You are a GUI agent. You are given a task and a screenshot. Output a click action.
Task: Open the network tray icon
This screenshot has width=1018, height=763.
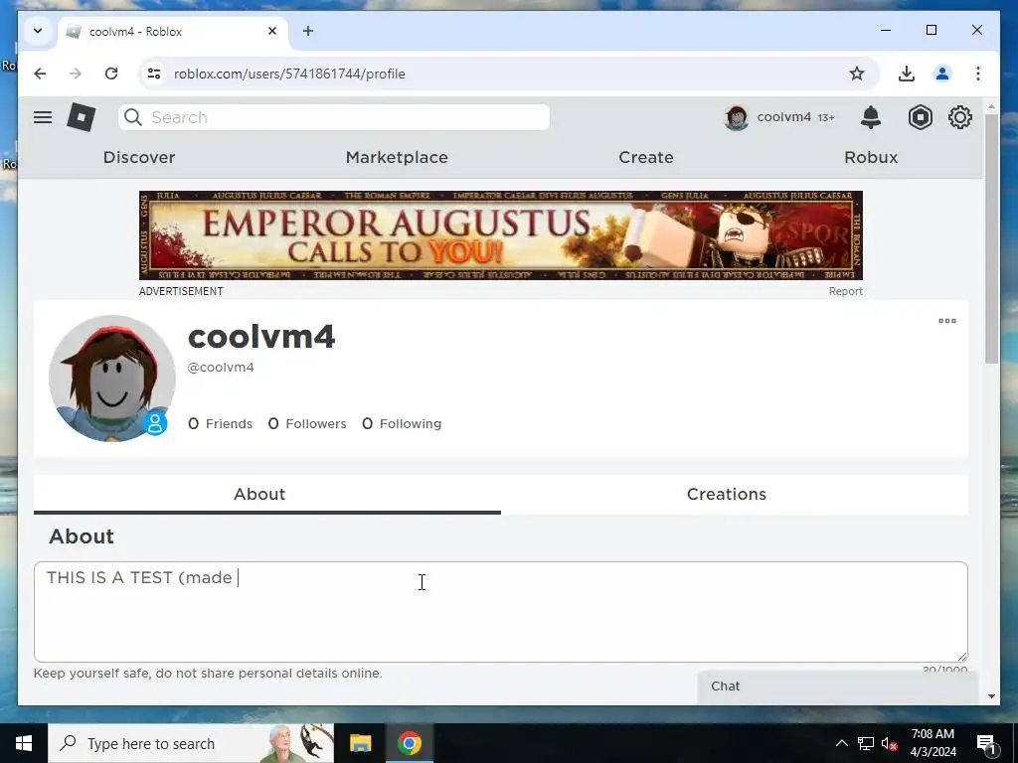point(866,743)
